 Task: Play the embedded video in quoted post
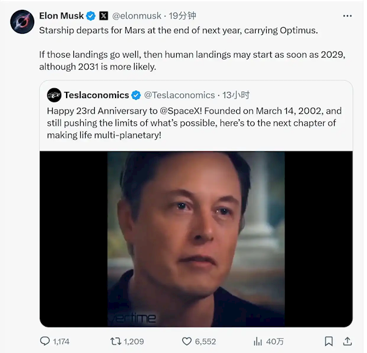tap(196, 239)
